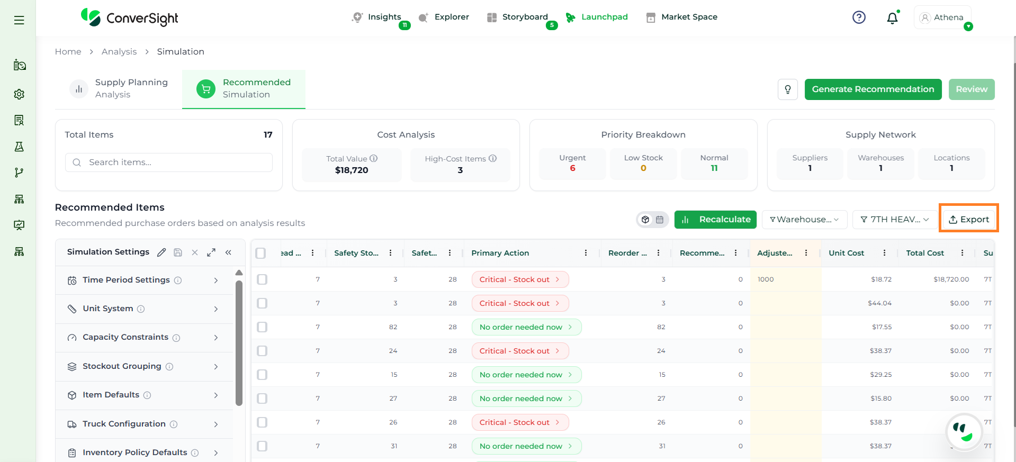This screenshot has width=1016, height=462.
Task: Click the edit pencil in Simulation Settings
Action: pos(161,252)
